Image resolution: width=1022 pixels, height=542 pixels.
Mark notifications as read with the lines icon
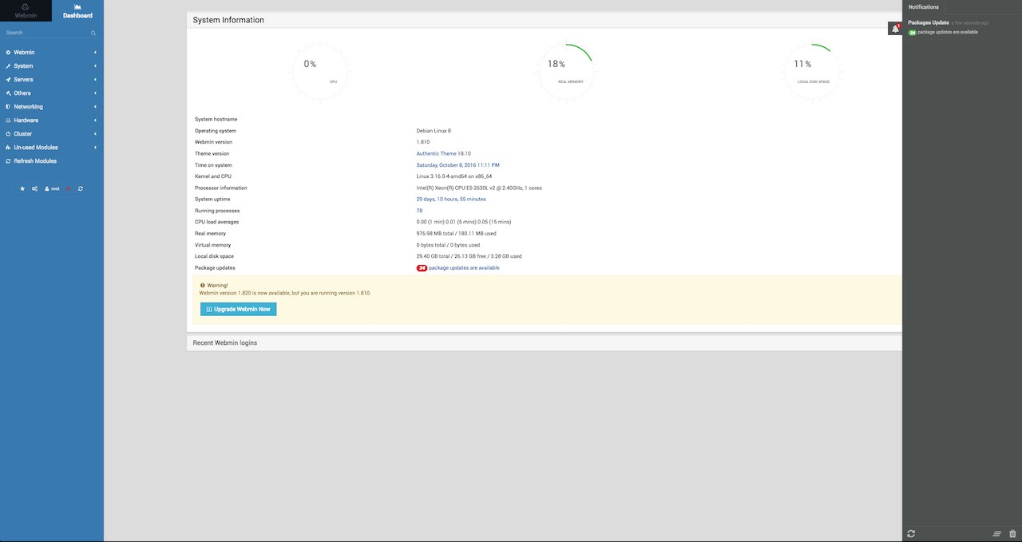[x=996, y=533]
